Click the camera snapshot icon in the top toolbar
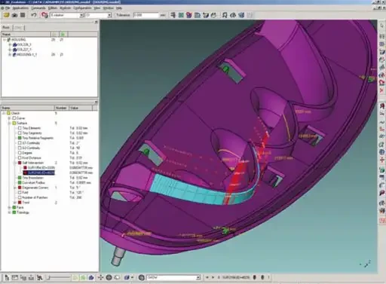Screen dimensions: 386x284 tap(15, 15)
